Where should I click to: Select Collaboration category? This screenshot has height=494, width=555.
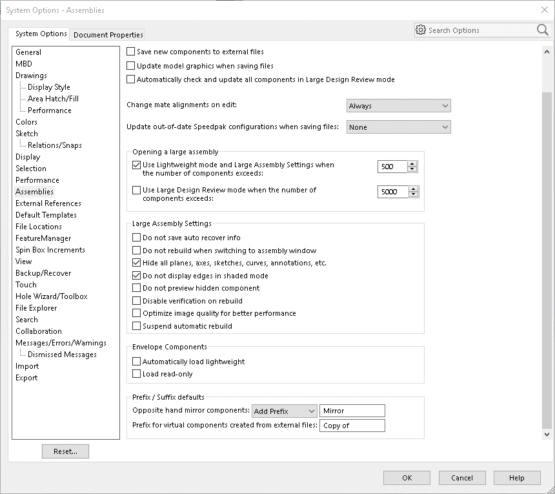pyautogui.click(x=39, y=331)
